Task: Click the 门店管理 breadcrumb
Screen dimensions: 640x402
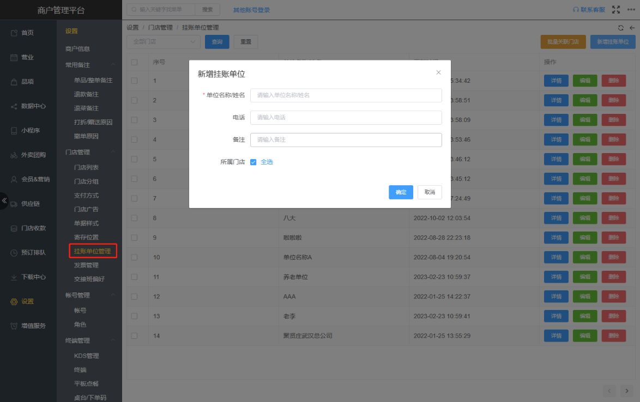Action: 160,27
